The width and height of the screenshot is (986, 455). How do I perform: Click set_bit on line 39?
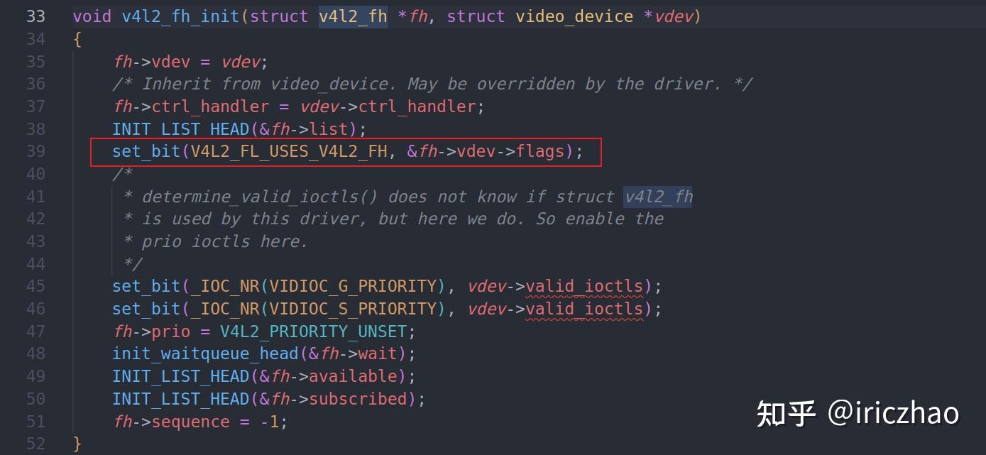click(146, 151)
